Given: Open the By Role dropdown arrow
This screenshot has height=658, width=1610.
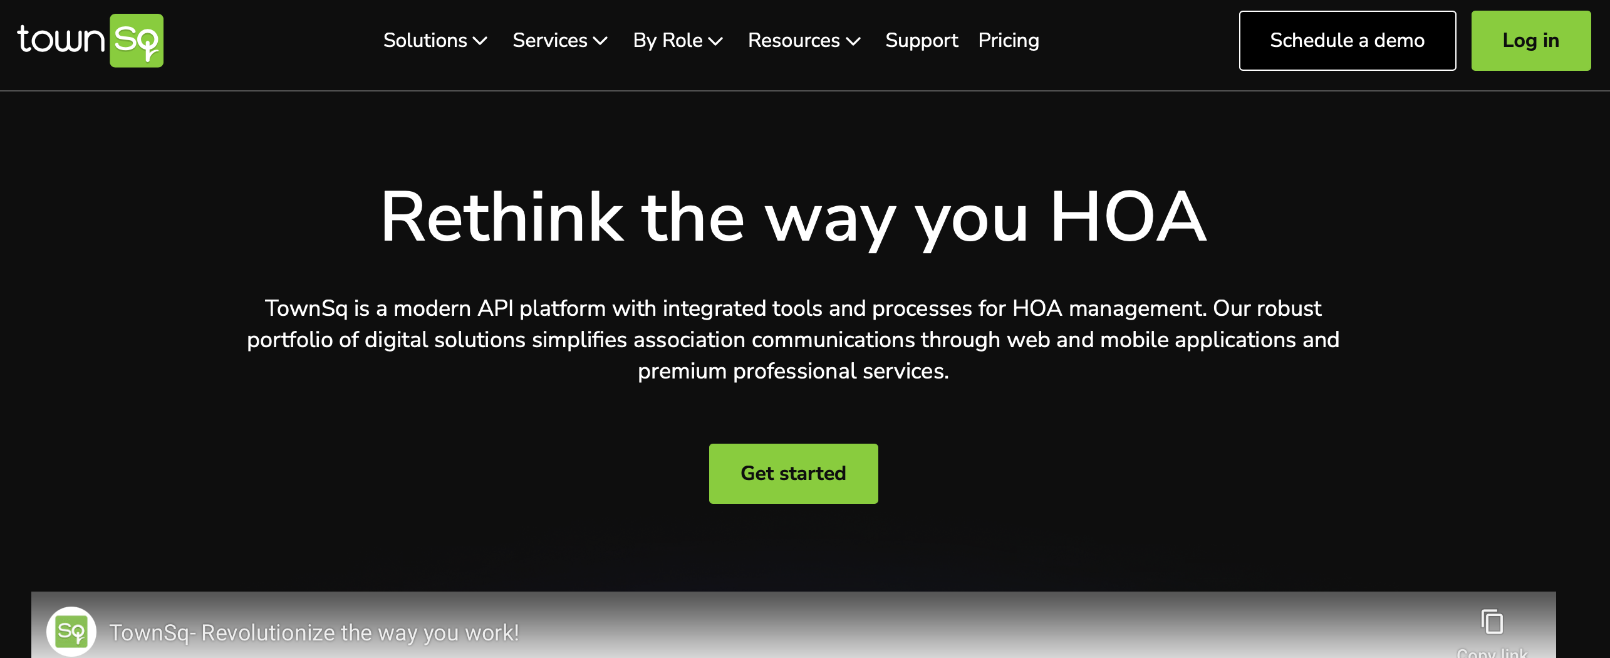Looking at the screenshot, I should coord(715,41).
